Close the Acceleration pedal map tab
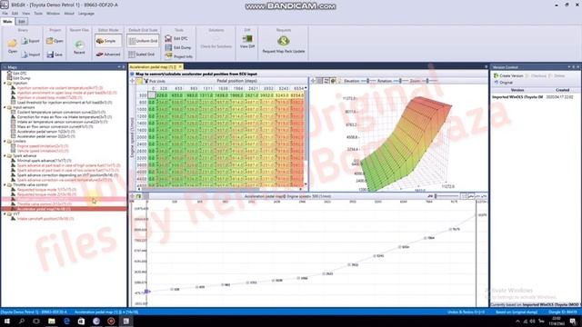Viewport: 582px width, 327px height. click(180, 66)
